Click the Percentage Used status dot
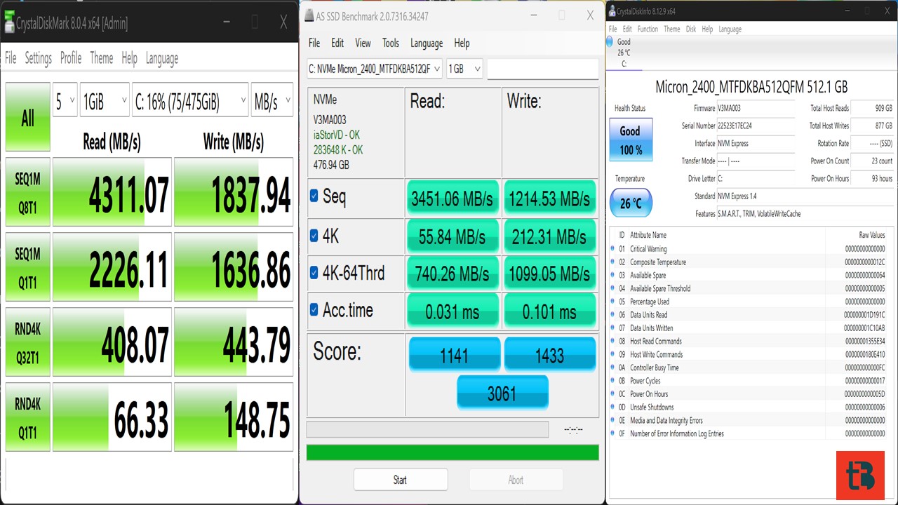The height and width of the screenshot is (505, 898). point(613,302)
